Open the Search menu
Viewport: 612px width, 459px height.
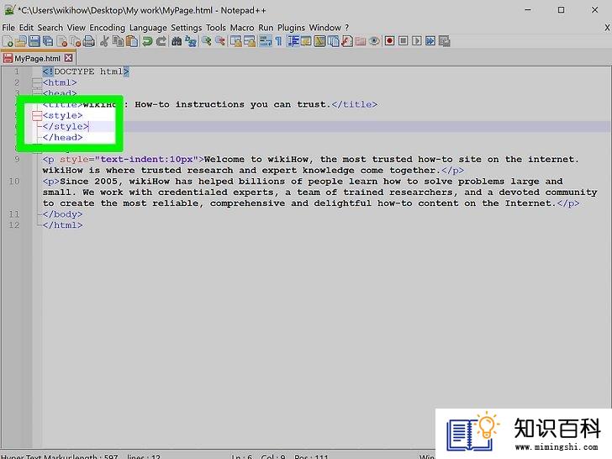click(50, 28)
